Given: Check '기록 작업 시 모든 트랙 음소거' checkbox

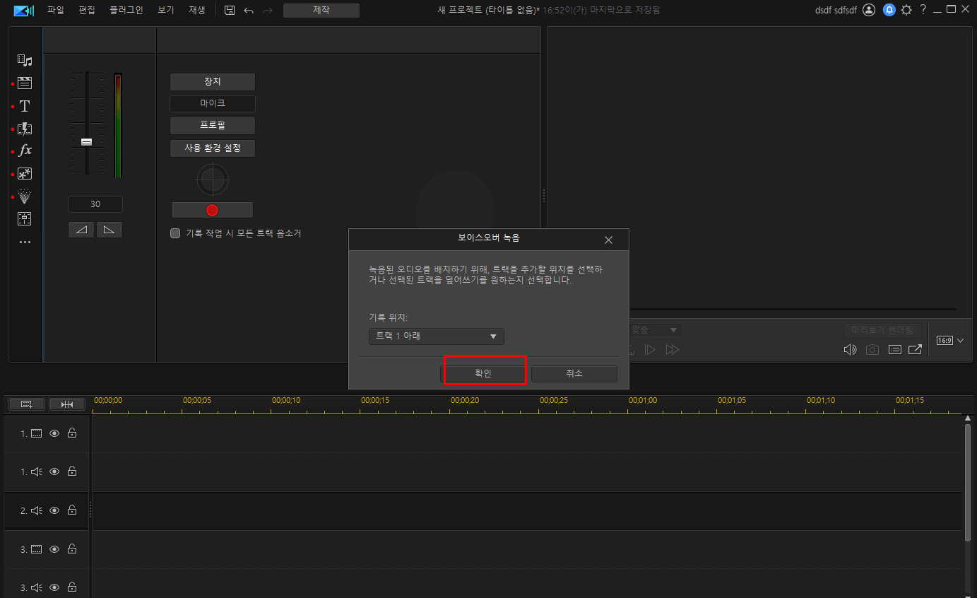Looking at the screenshot, I should click(175, 233).
